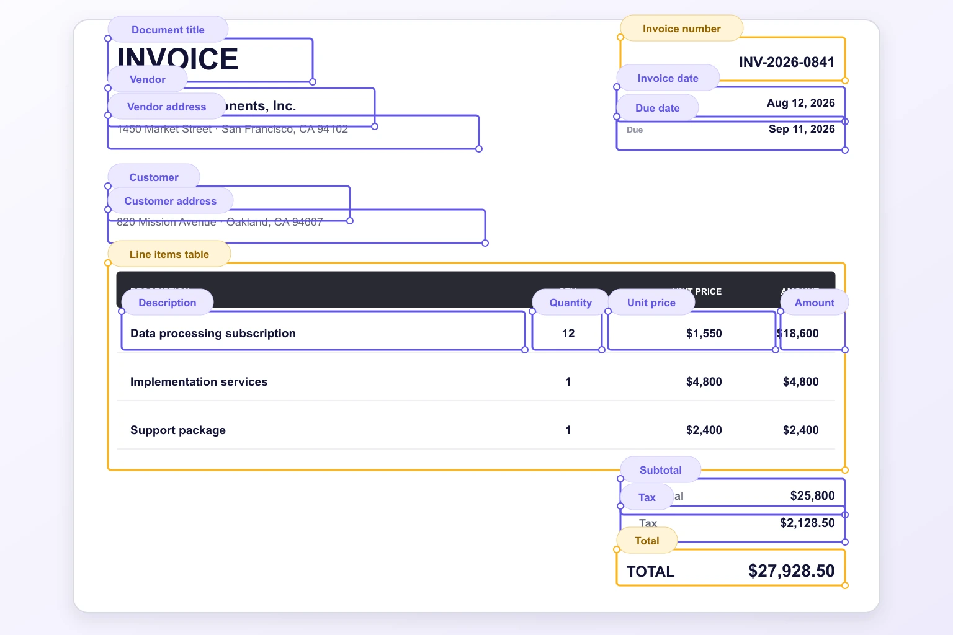
Task: Click amount in Implementation services row
Action: (x=801, y=382)
